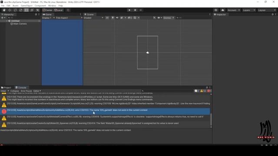Select Main Camera in Hierarchy
The width and height of the screenshot is (278, 156).
(x=19, y=24)
